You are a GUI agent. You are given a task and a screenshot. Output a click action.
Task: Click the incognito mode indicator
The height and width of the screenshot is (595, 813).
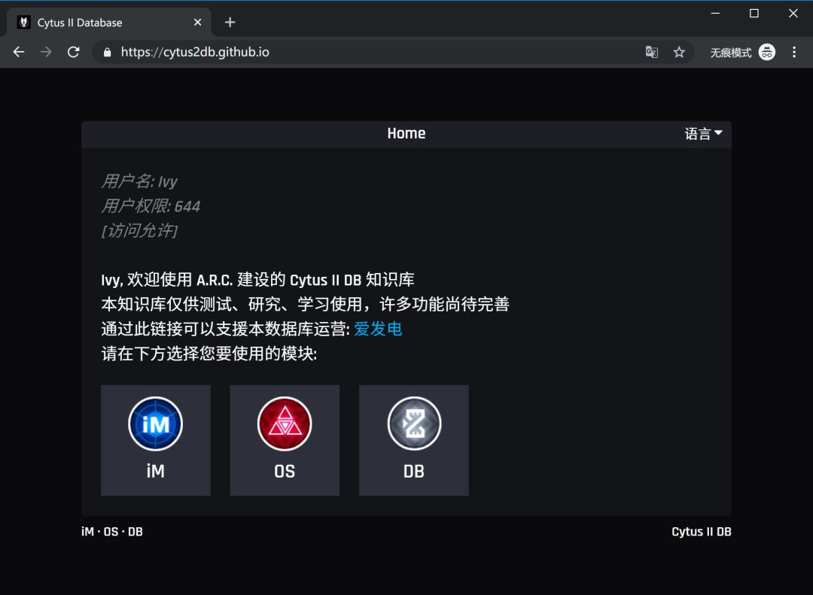(x=742, y=52)
